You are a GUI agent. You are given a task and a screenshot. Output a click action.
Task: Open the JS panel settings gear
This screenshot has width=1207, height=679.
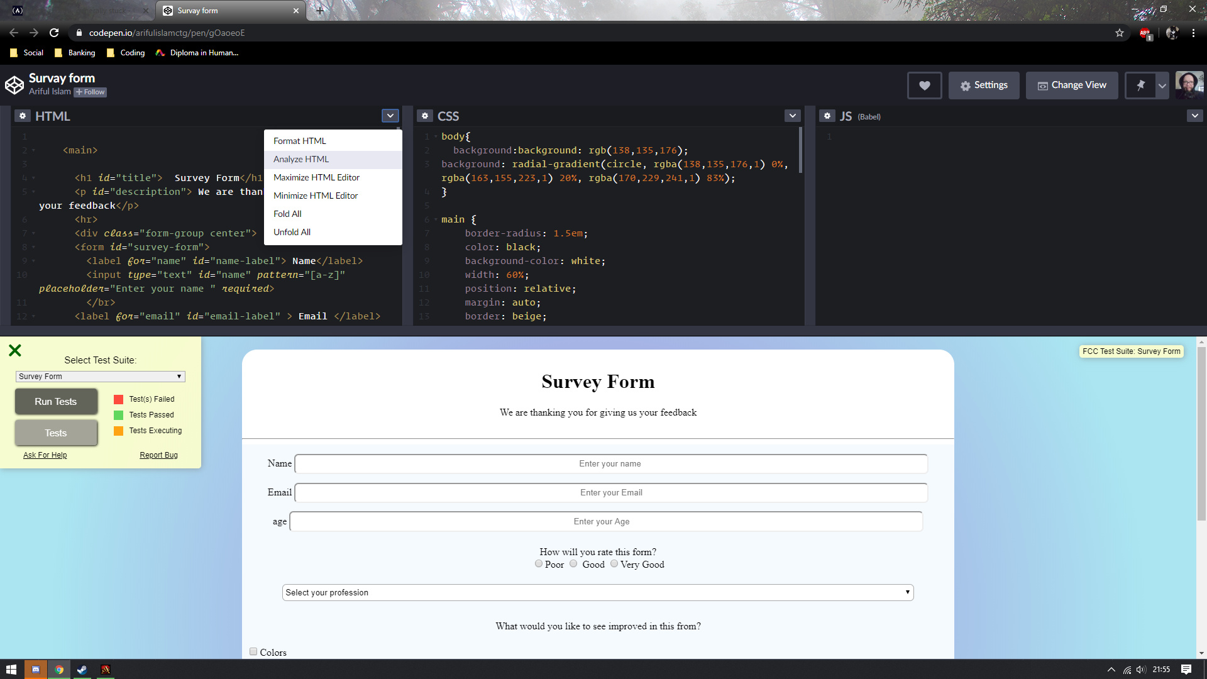827,116
